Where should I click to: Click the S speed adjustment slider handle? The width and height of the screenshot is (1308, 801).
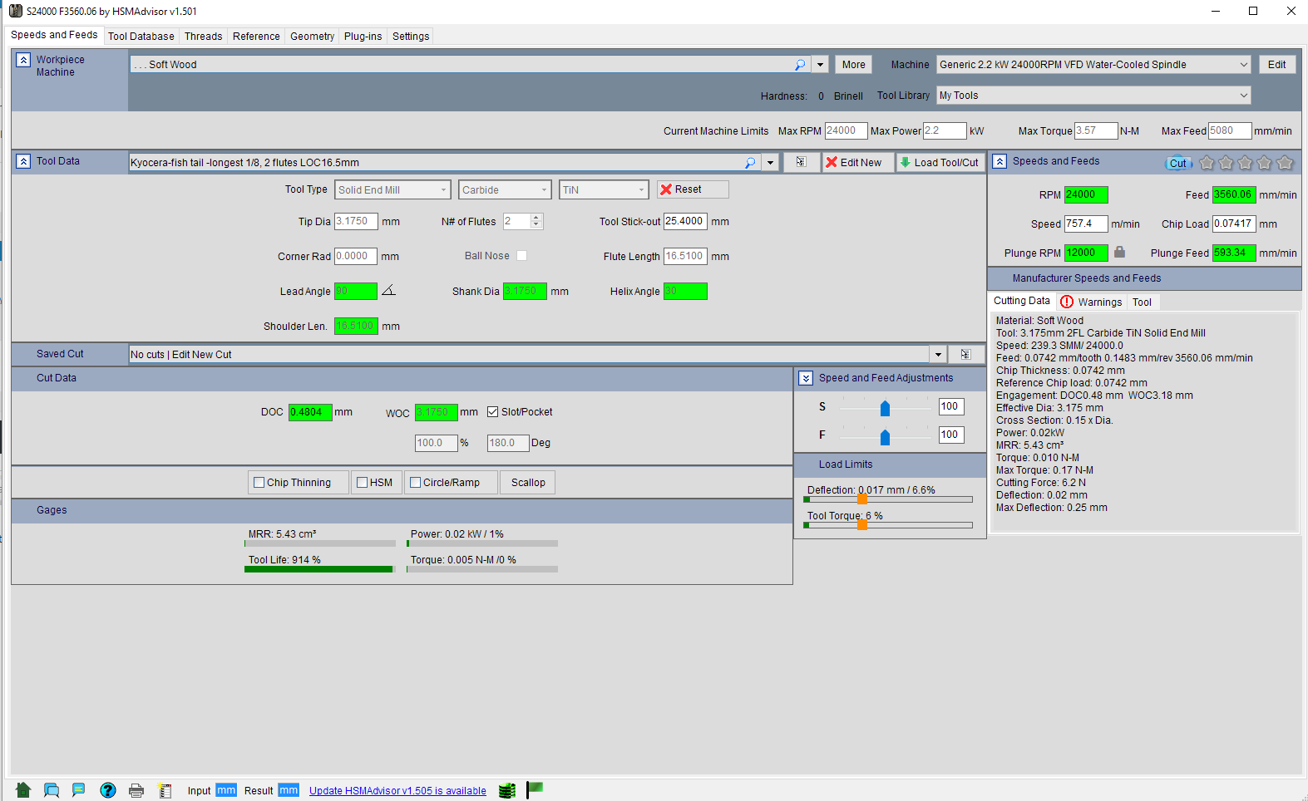(x=885, y=408)
